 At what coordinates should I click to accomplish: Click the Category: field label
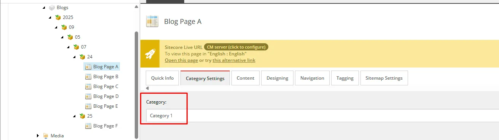coord(156,102)
